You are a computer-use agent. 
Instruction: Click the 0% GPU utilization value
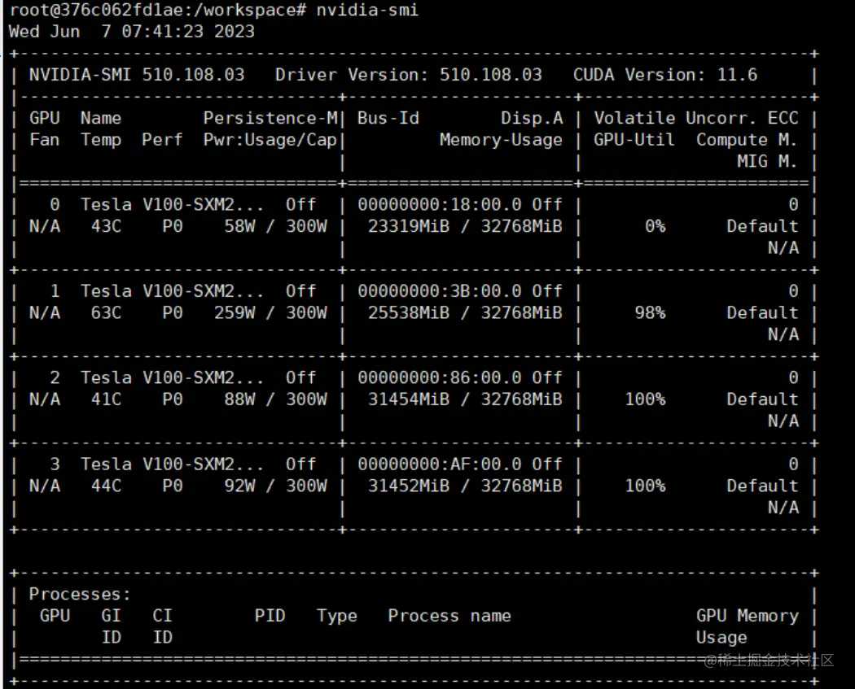(x=655, y=226)
